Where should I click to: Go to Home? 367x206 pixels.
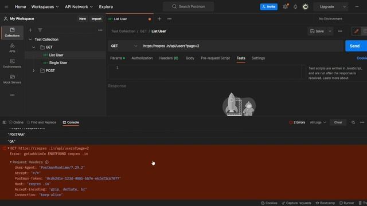point(21,7)
